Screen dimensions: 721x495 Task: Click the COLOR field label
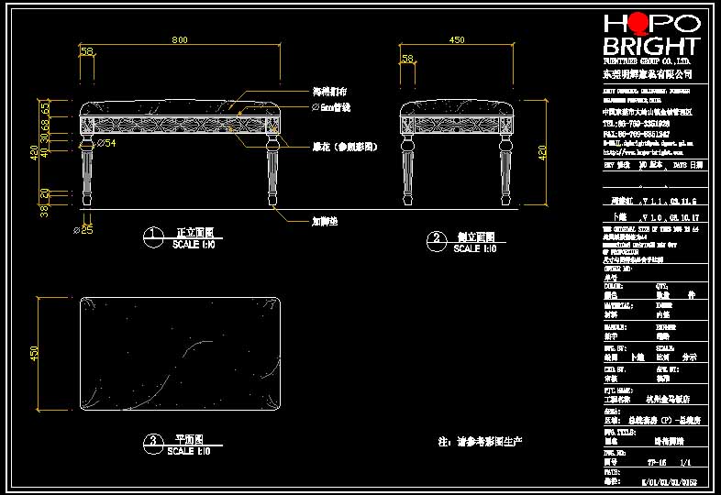click(x=614, y=286)
